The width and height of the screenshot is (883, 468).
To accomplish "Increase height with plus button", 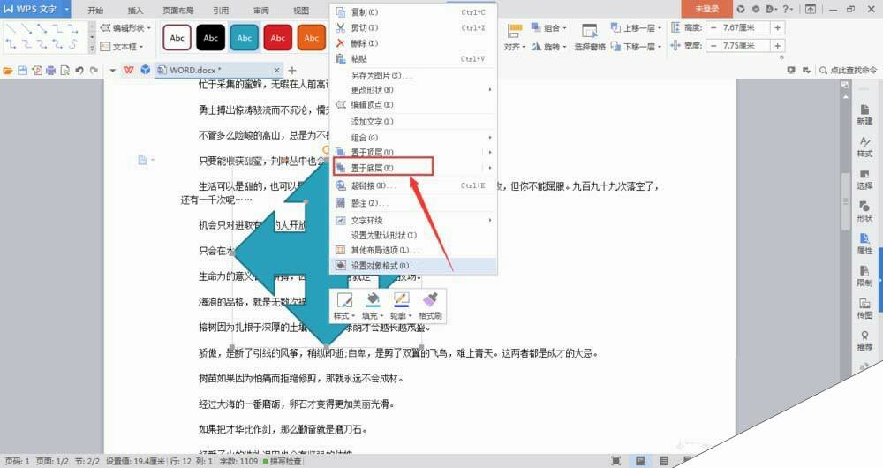I will [777, 27].
